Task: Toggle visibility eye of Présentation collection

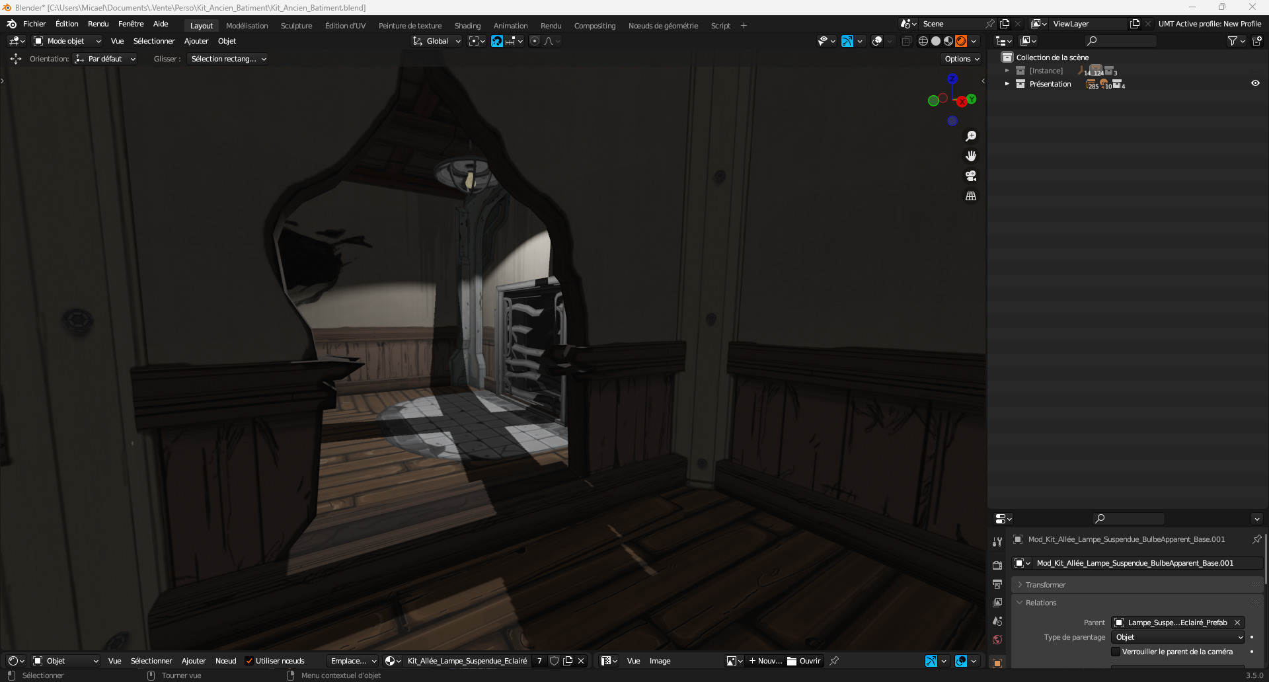Action: (1255, 84)
